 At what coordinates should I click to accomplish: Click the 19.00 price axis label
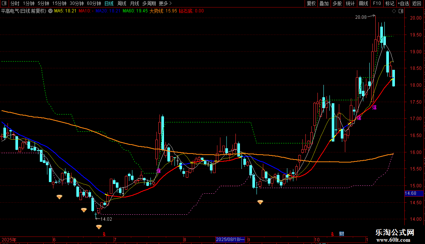click(x=416, y=51)
